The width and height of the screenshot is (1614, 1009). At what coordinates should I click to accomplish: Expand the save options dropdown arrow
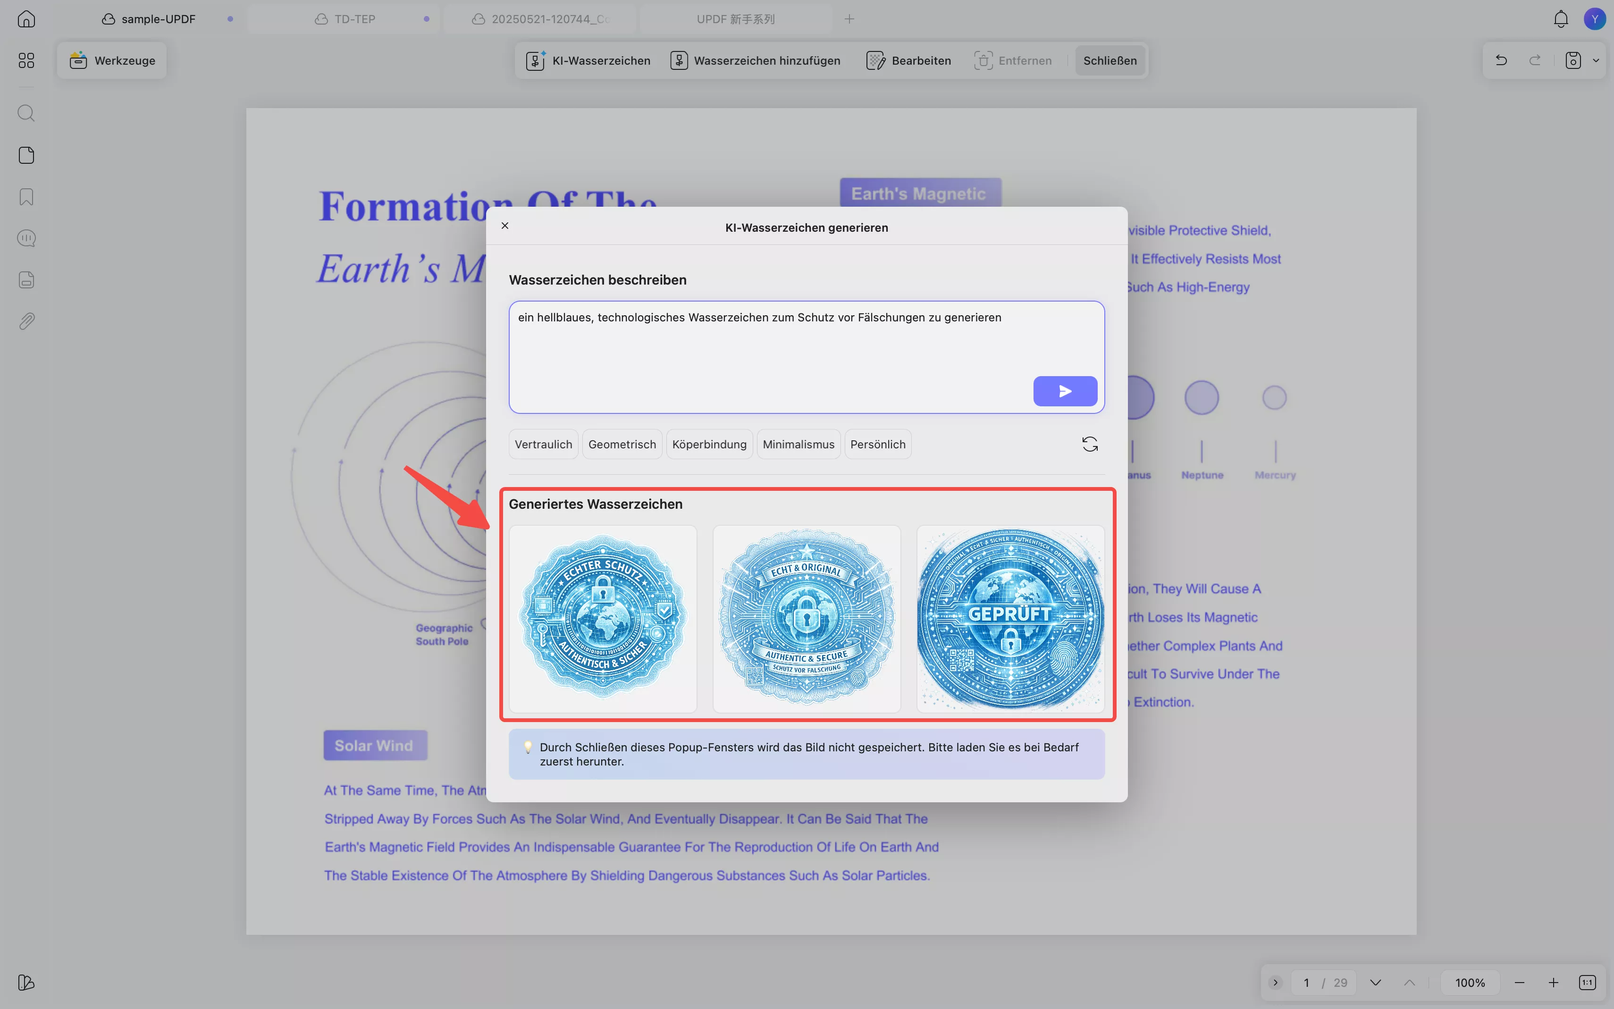[1596, 61]
